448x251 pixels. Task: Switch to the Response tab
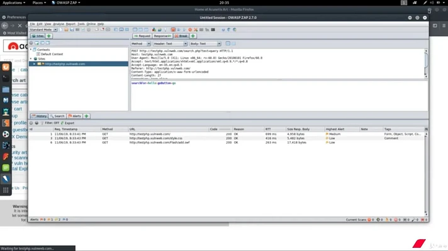(162, 36)
